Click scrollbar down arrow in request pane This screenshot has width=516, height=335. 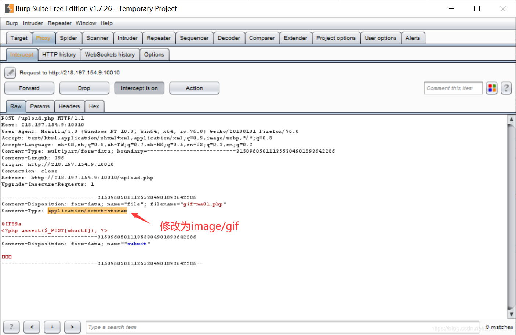point(511,314)
